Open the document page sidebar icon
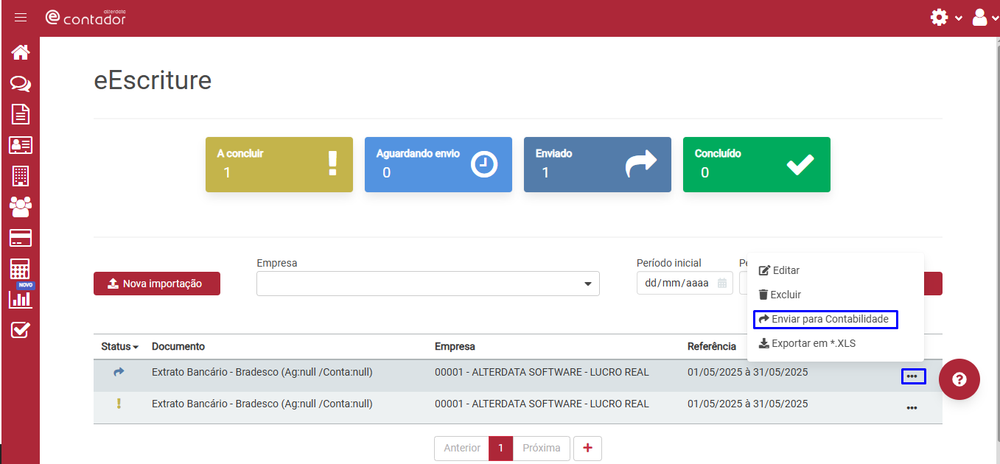The image size is (1000, 464). click(x=21, y=114)
